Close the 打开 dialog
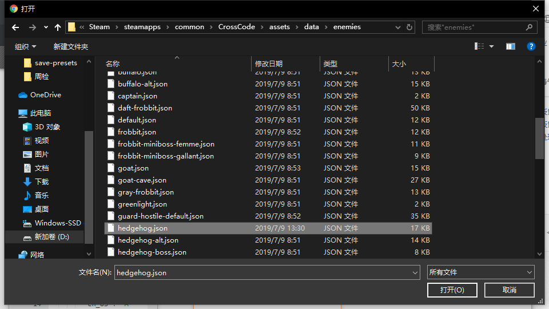 click(x=536, y=9)
